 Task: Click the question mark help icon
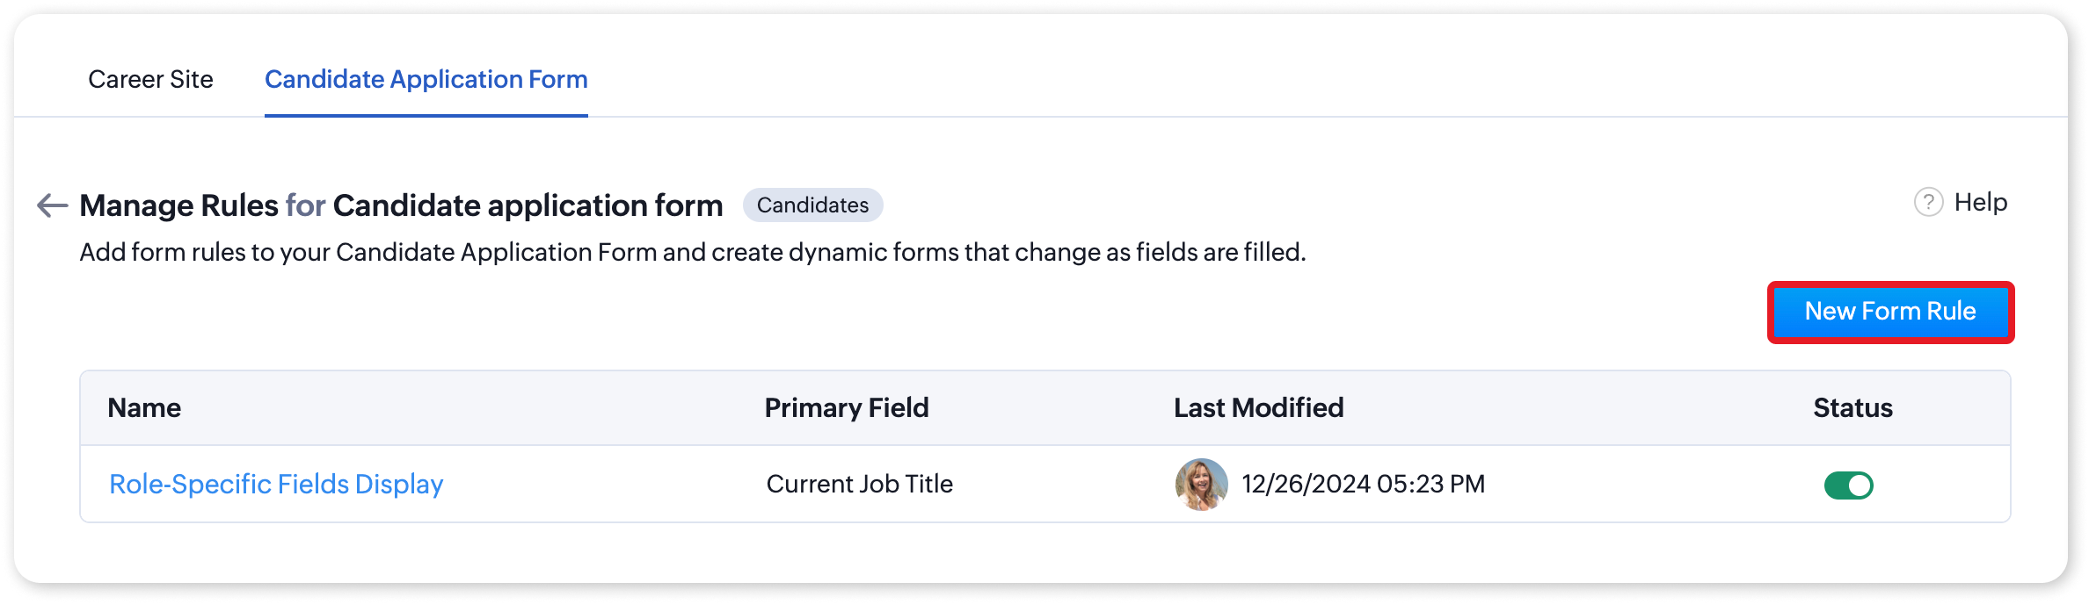[x=1928, y=203]
